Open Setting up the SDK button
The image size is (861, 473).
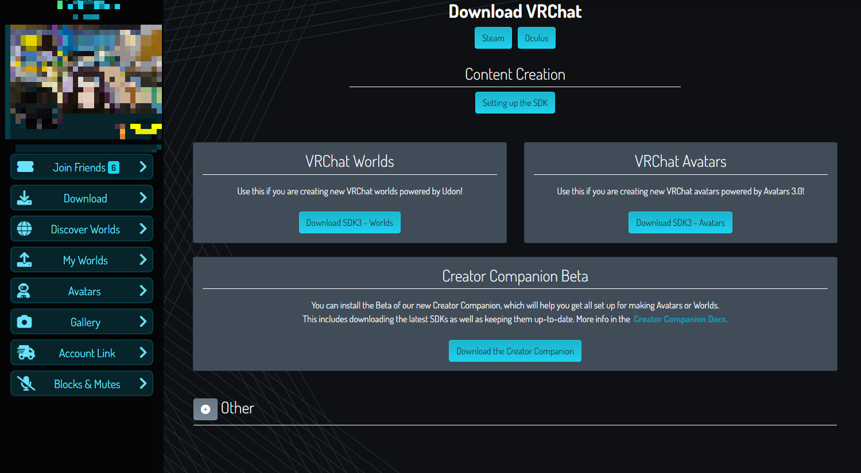tap(515, 103)
